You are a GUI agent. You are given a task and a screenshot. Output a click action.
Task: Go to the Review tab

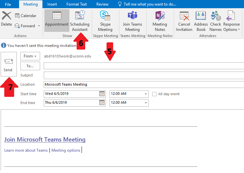pos(102,4)
